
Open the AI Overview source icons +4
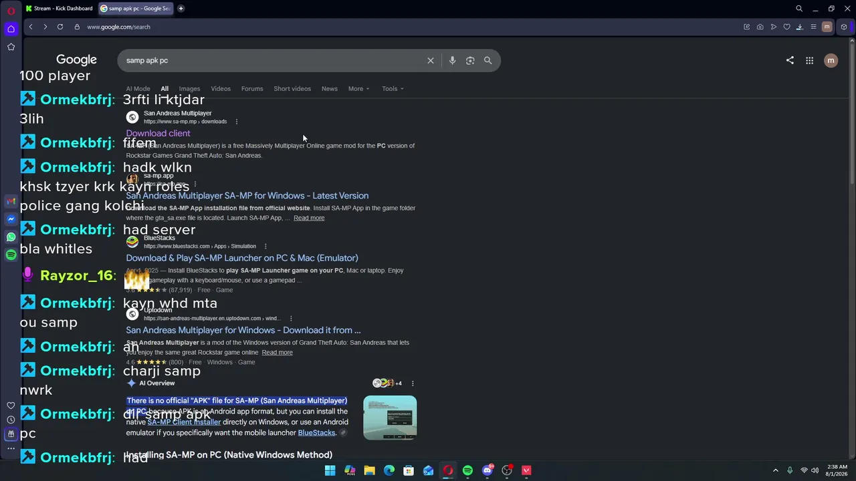pos(387,383)
